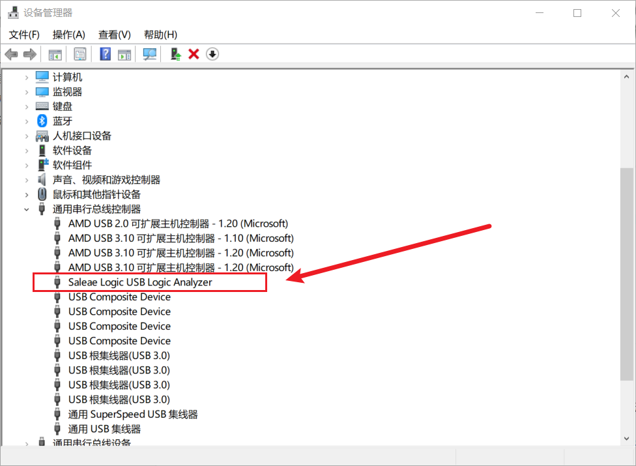Expand the 蓝牙 node
The width and height of the screenshot is (636, 466).
click(27, 121)
